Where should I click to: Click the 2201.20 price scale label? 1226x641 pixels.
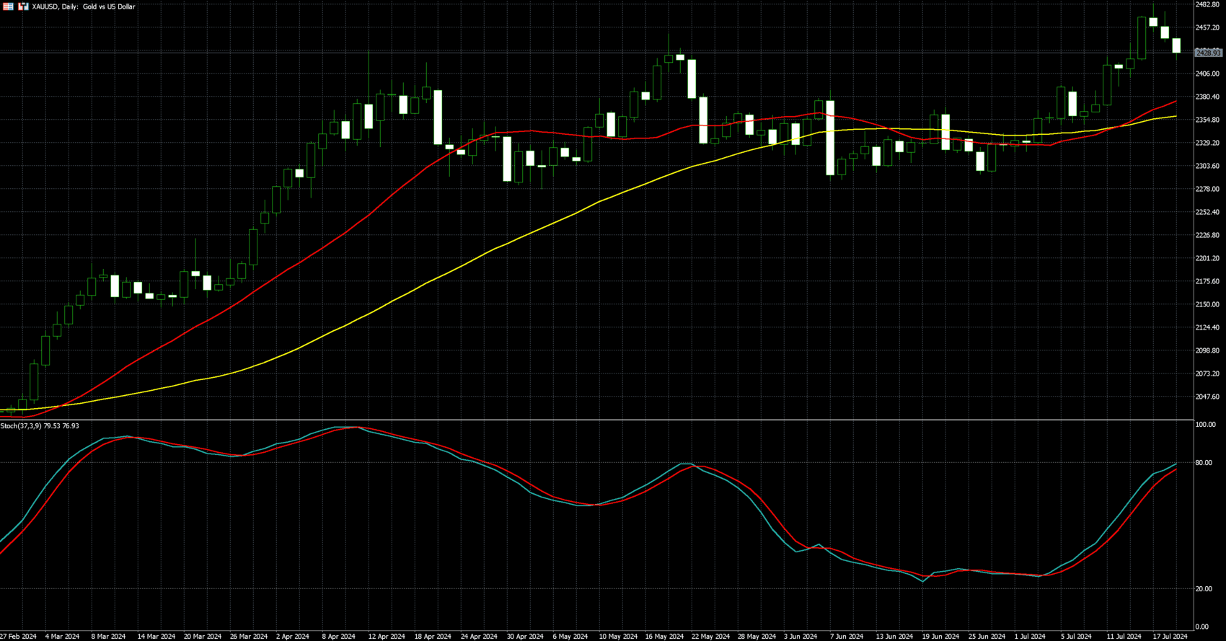click(x=1207, y=258)
